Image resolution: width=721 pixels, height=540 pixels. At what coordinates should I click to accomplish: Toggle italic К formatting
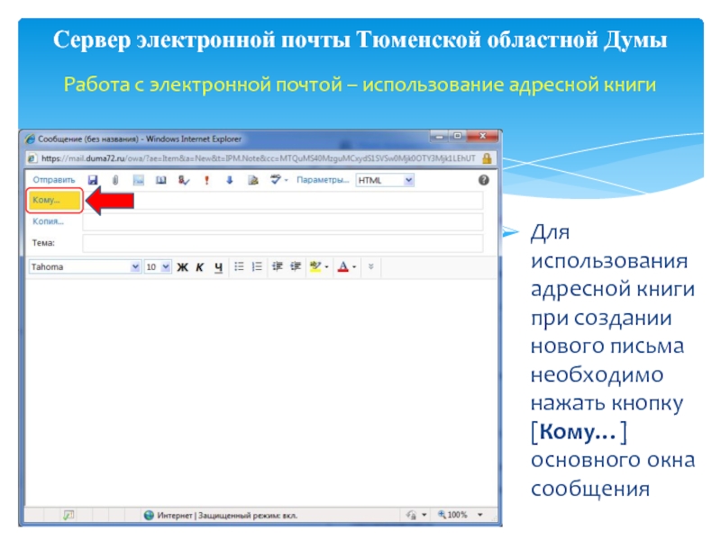pos(200,267)
